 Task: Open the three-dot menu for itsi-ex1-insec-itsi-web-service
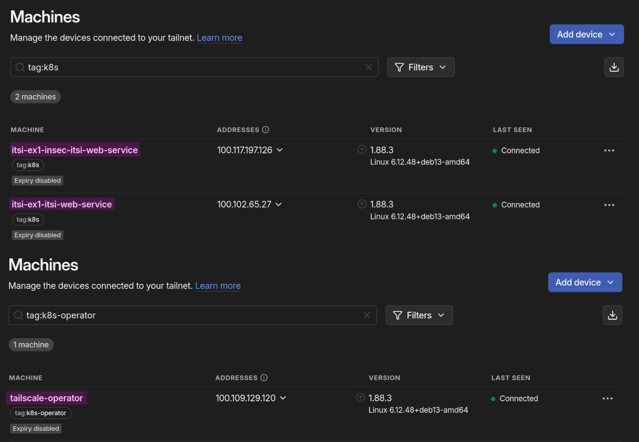click(609, 150)
